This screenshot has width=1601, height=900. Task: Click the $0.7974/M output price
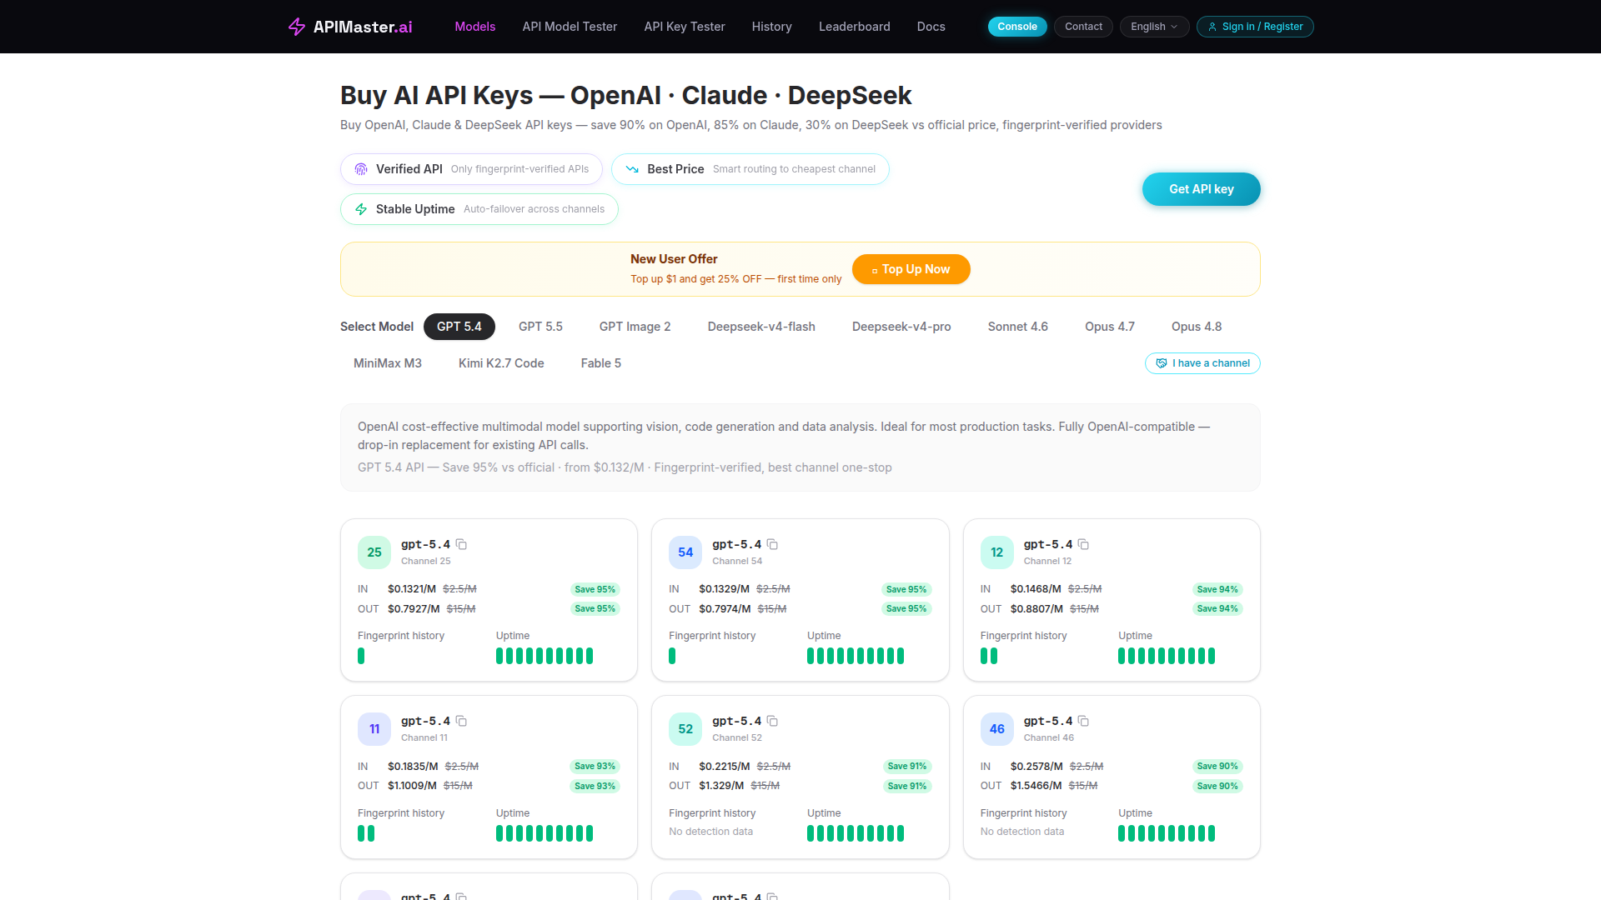tap(725, 609)
